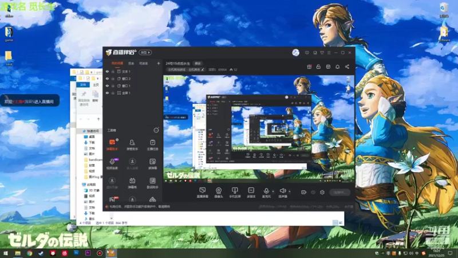Open the 弹幕秀 danmaku show tool

point(132,183)
